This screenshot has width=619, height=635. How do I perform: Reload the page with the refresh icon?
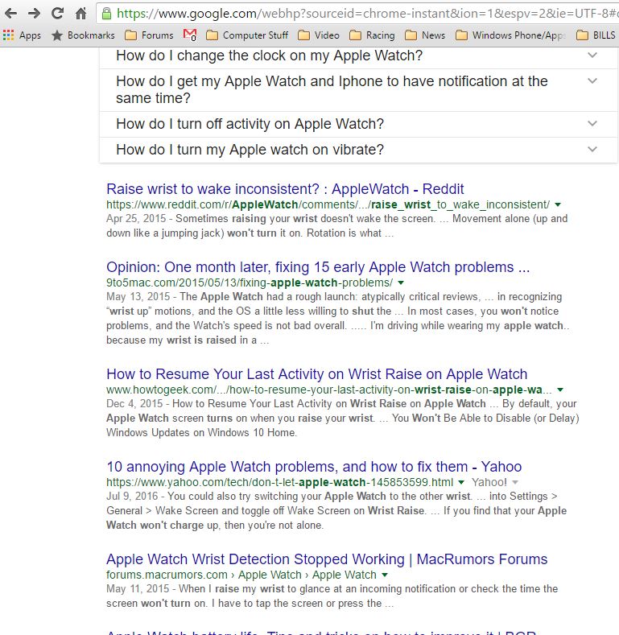pos(57,14)
